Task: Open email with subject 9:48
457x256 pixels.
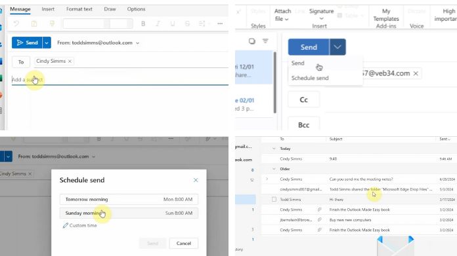Action: click(x=359, y=159)
